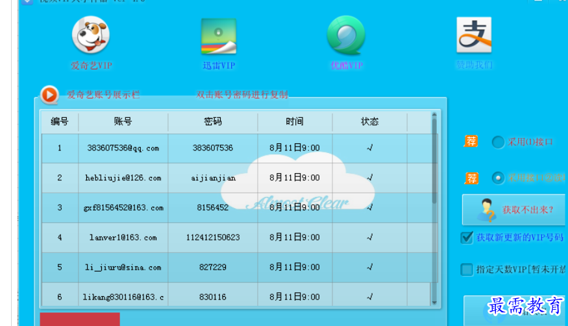Image resolution: width=568 pixels, height=326 pixels.
Task: Click the 账号 column header
Action: pyautogui.click(x=123, y=122)
